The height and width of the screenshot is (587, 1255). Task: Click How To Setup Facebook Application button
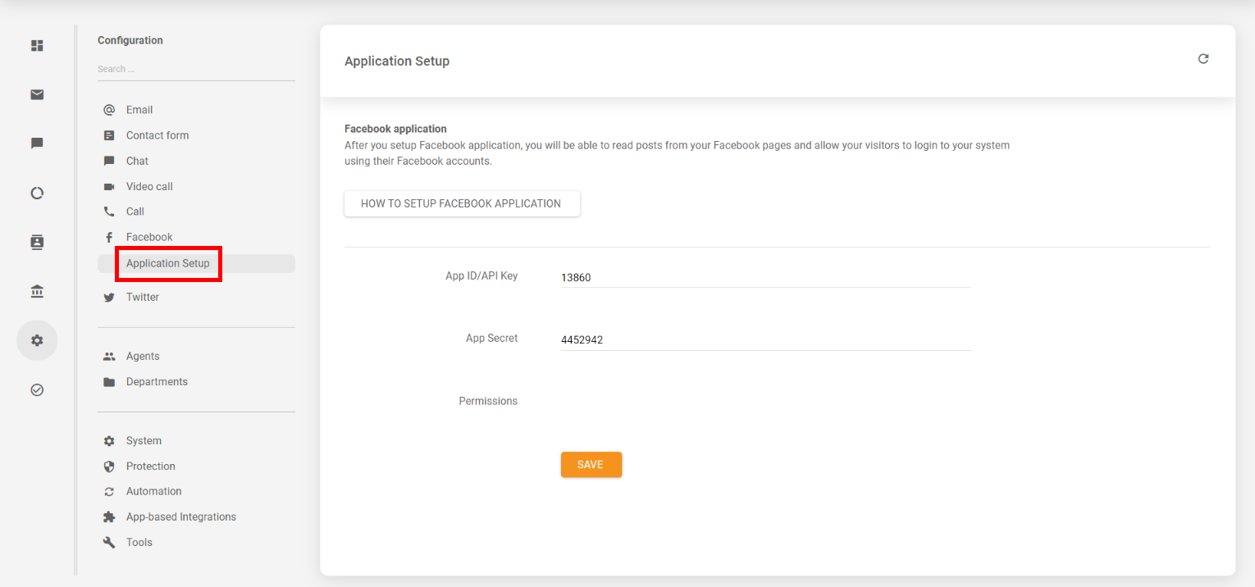tap(461, 203)
